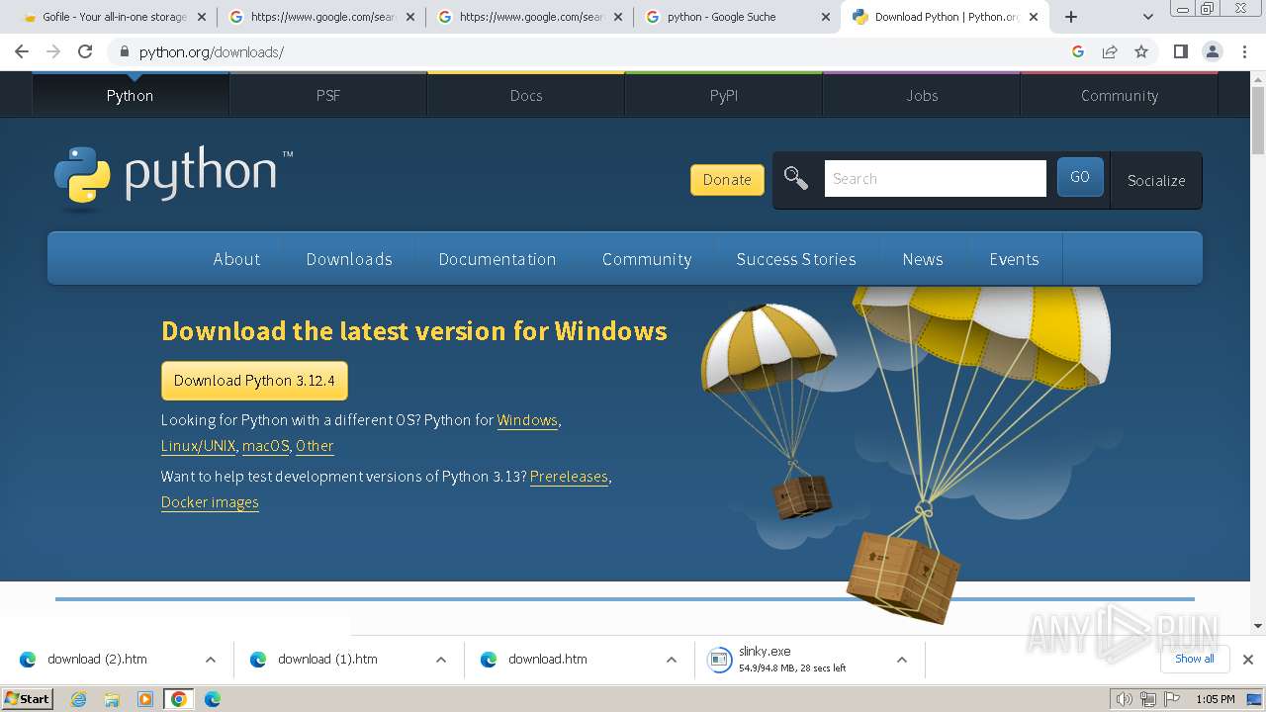1266x712 pixels.
Task: Open a new browser tab
Action: (x=1070, y=17)
